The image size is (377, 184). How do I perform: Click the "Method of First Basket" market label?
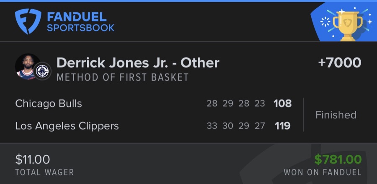pyautogui.click(x=122, y=77)
